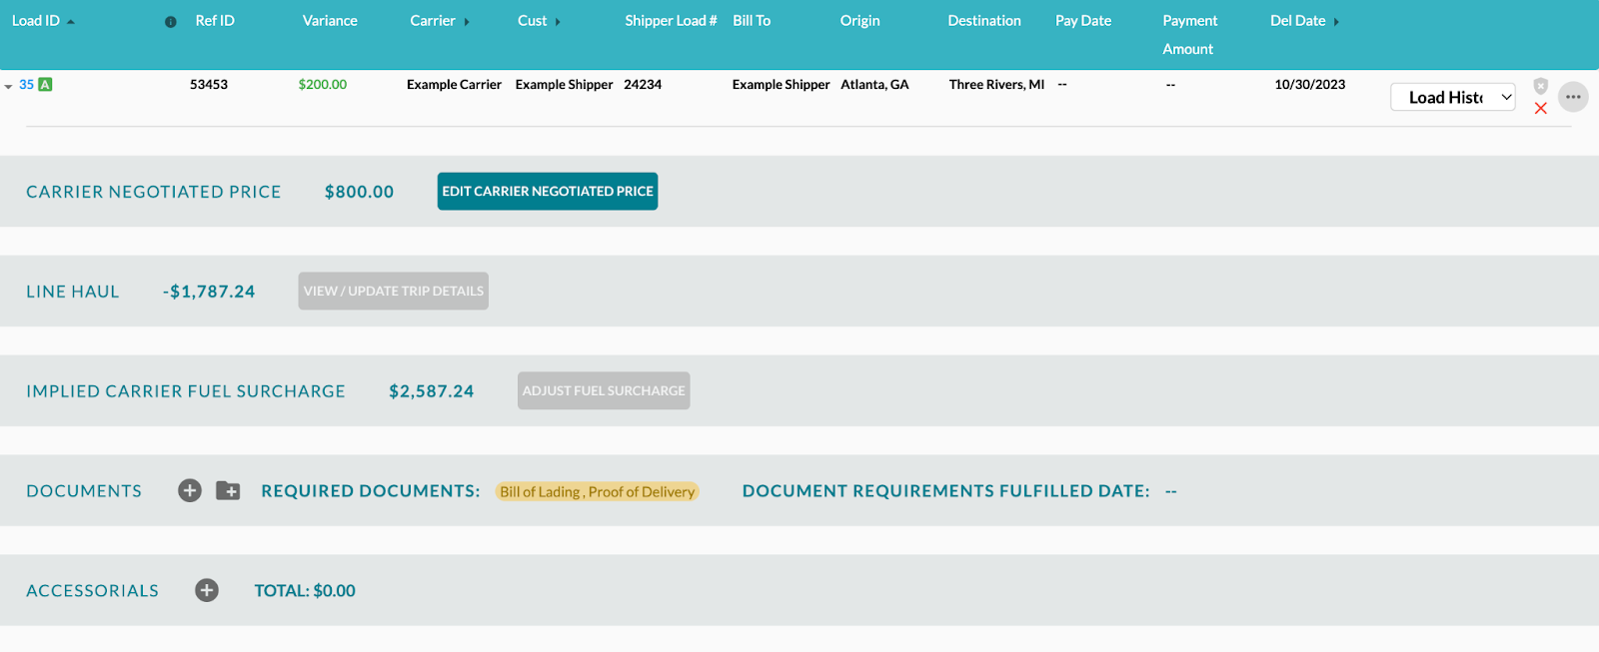Click Edit Carrier Negotiated Price button

click(x=548, y=191)
